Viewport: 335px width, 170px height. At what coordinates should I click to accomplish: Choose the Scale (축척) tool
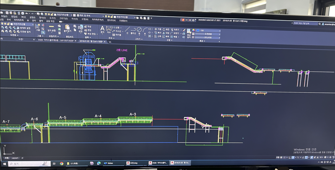pos(166,37)
